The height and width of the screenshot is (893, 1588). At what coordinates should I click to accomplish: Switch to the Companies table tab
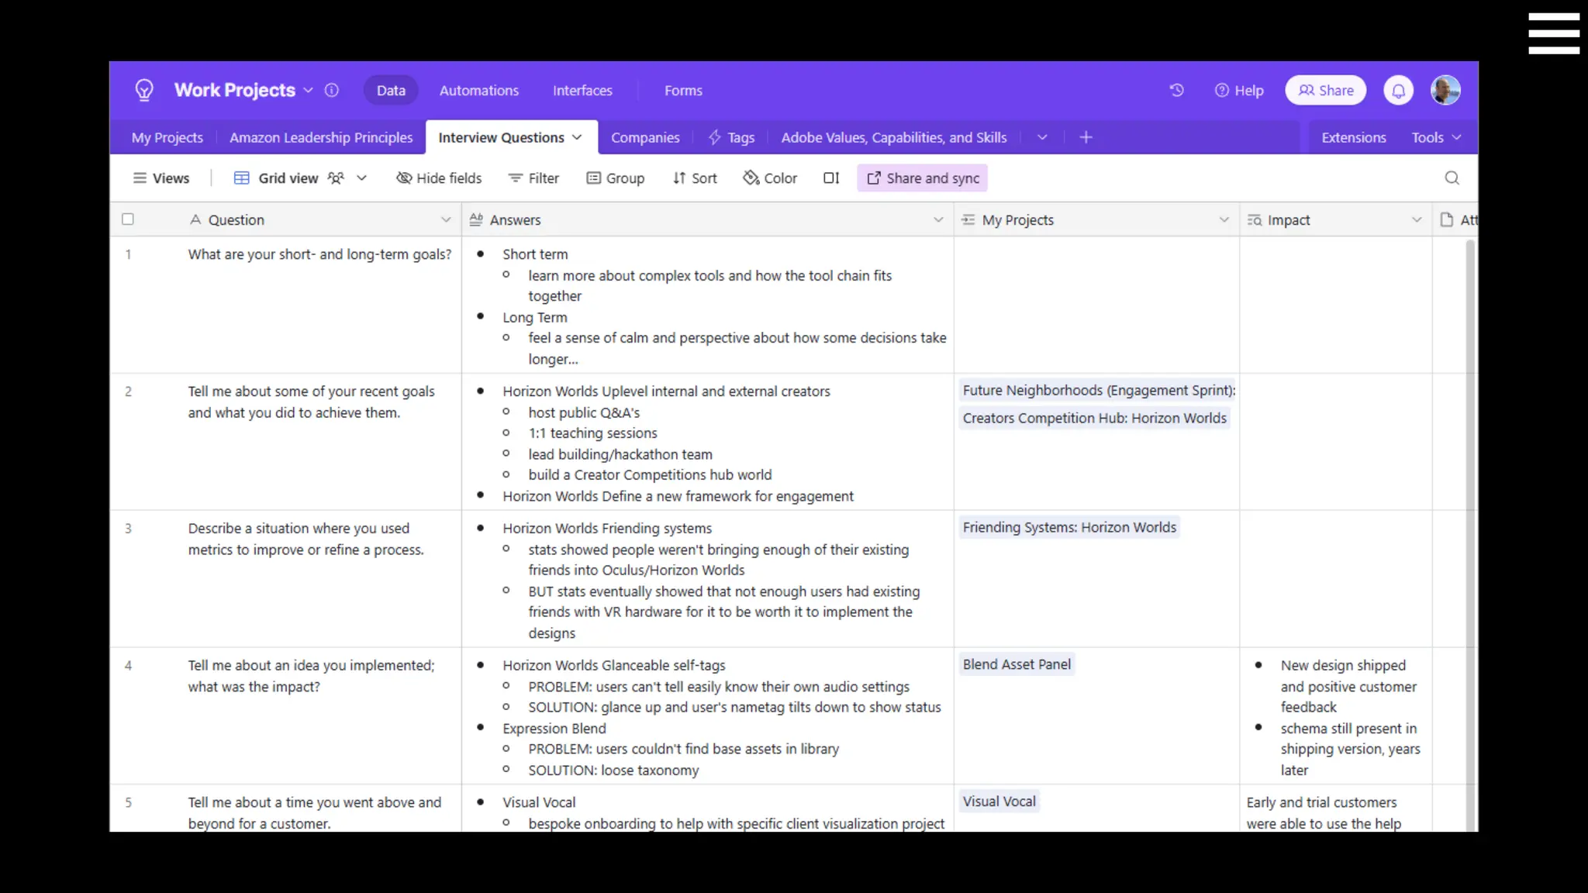(x=644, y=137)
